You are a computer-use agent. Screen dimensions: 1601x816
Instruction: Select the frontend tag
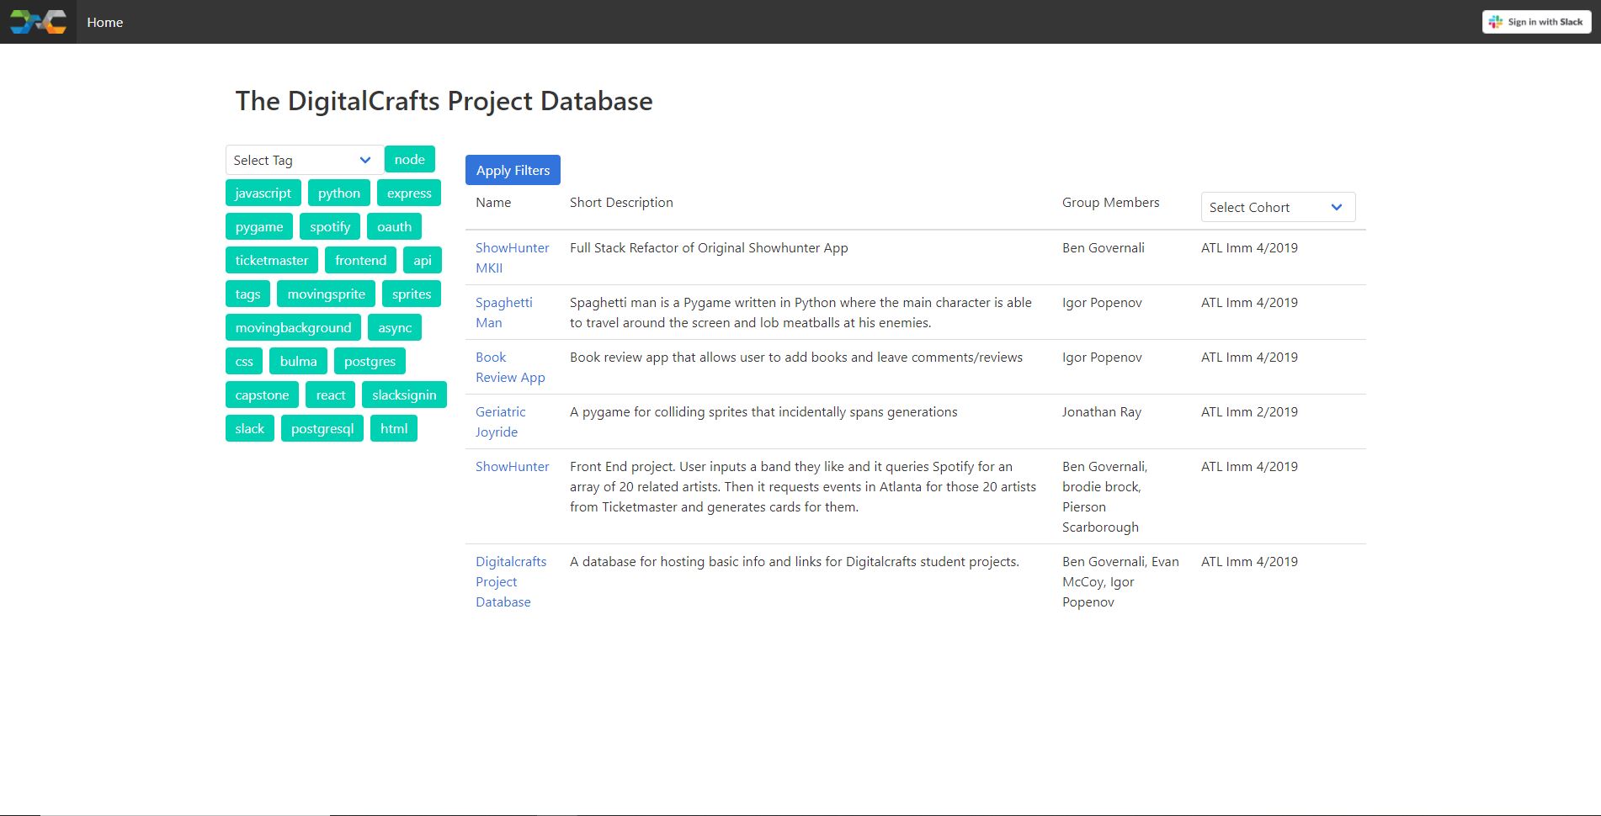point(360,260)
